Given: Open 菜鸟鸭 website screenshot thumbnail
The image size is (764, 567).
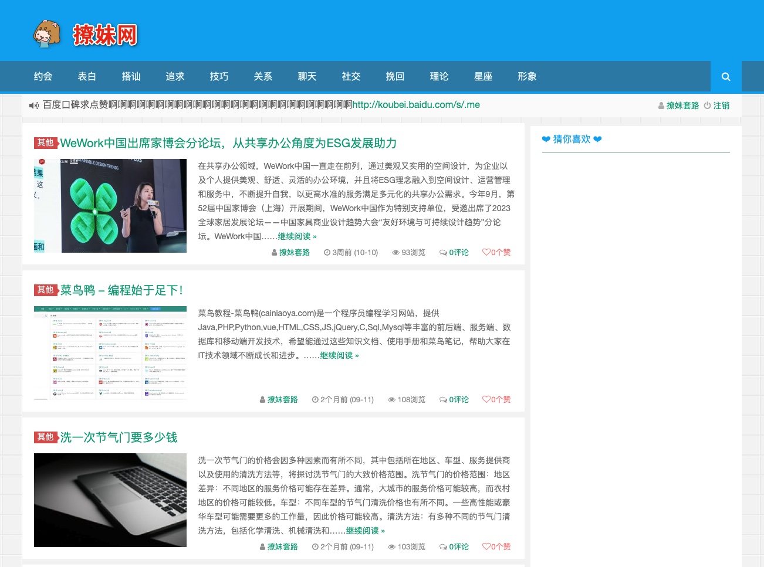Looking at the screenshot, I should pos(110,353).
